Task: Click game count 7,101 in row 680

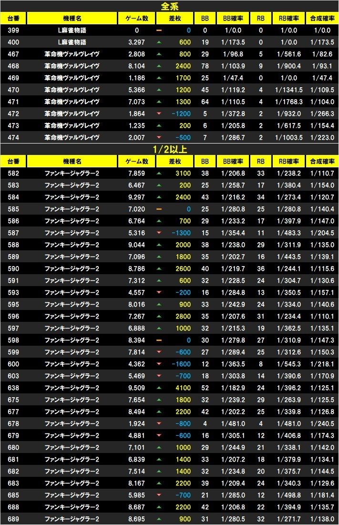Action: click(136, 448)
